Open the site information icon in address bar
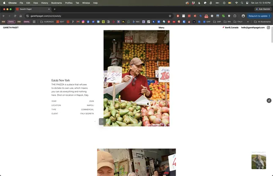The height and width of the screenshot is (176, 273). click(x=28, y=16)
